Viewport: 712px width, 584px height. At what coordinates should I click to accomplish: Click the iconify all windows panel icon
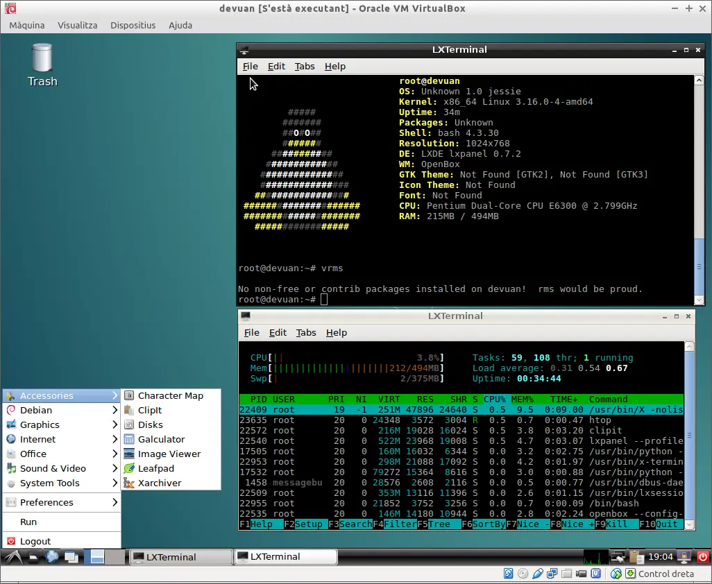pos(71,557)
